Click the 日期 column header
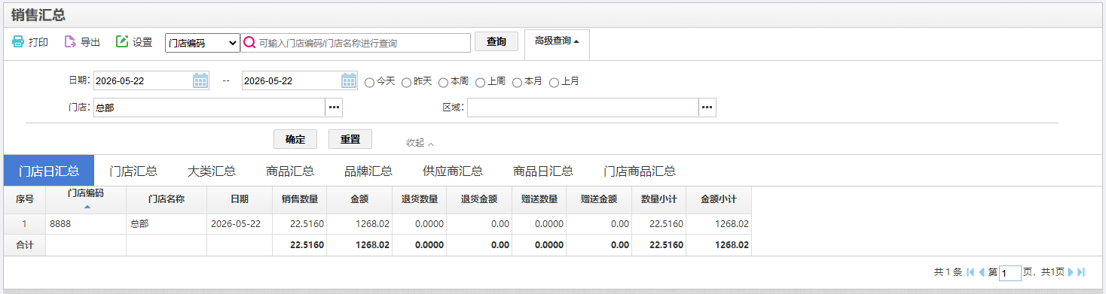This screenshot has width=1106, height=294. (240, 199)
